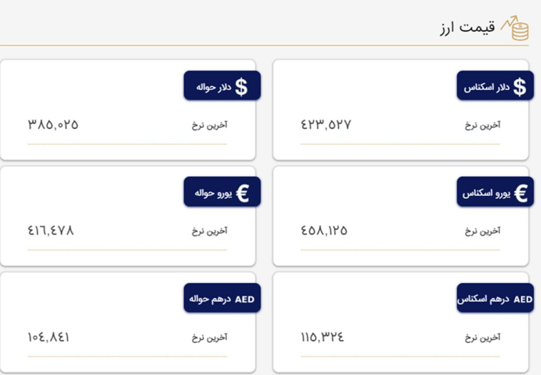This screenshot has width=541, height=375.
Task: Click the AED symbol on درهم اسکناس badge
Action: (x=523, y=299)
